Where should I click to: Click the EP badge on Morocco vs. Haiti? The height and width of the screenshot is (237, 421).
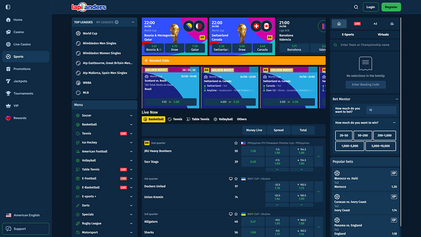[393, 173]
